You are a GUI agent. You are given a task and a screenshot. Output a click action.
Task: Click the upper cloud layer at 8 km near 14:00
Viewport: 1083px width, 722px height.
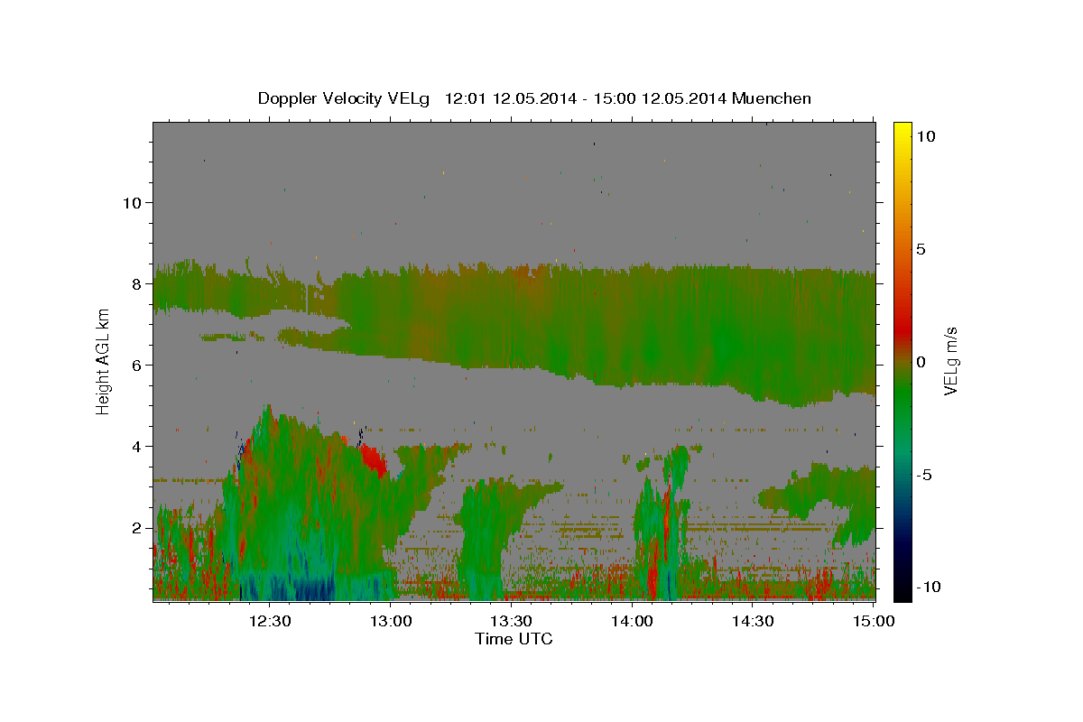632,284
